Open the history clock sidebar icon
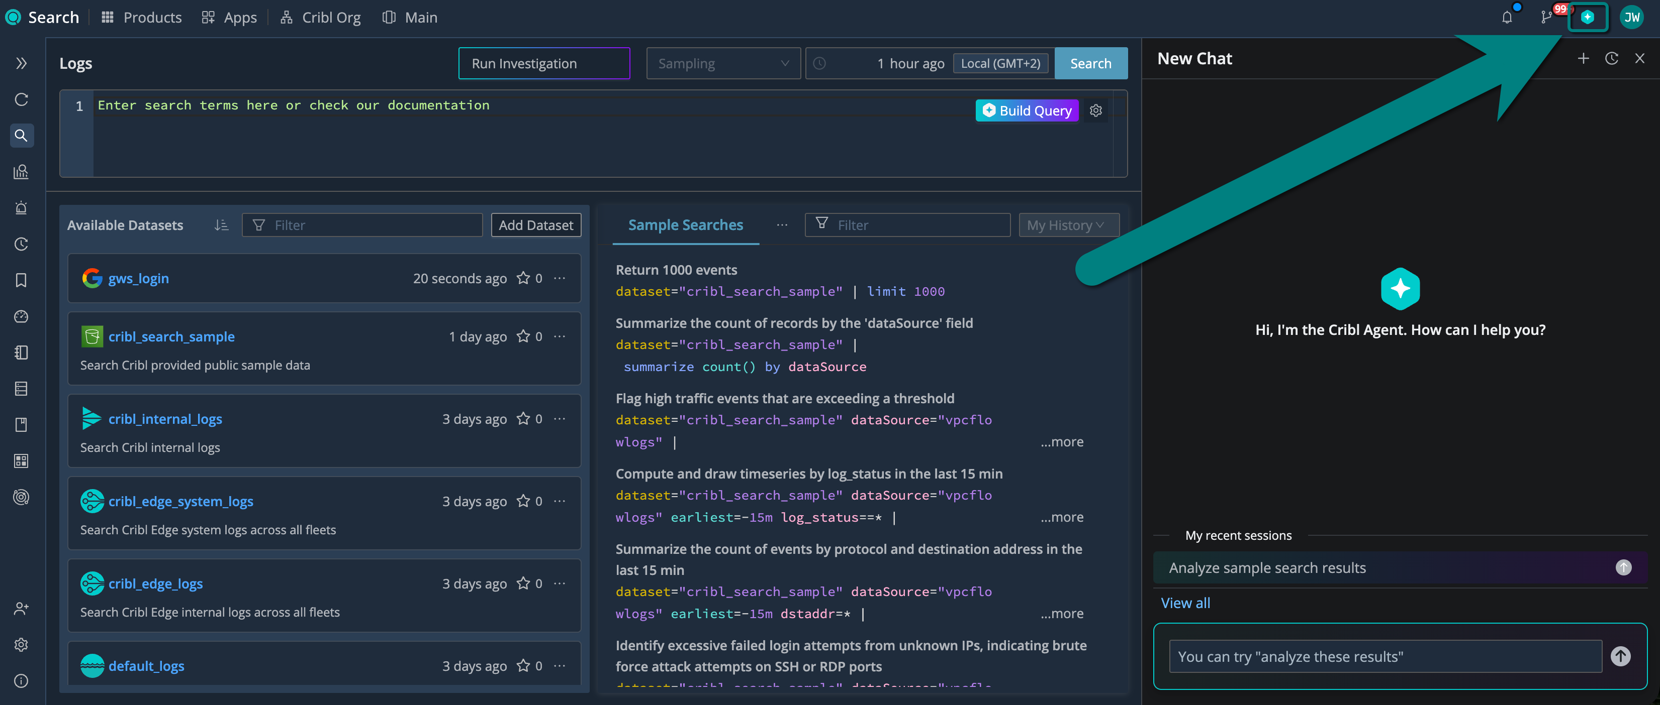This screenshot has width=1660, height=705. [21, 244]
